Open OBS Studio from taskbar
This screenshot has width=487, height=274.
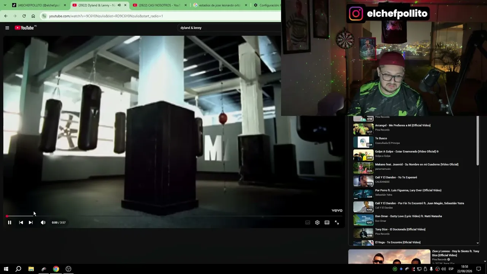click(68, 269)
